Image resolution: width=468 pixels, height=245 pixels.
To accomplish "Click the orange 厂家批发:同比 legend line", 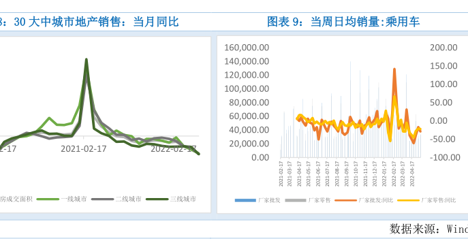I will click(x=345, y=200).
